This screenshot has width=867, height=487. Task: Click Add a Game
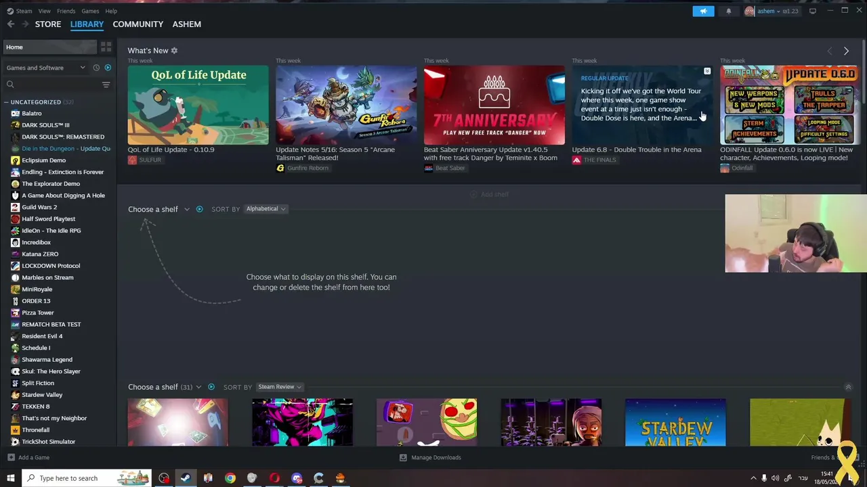(x=28, y=458)
